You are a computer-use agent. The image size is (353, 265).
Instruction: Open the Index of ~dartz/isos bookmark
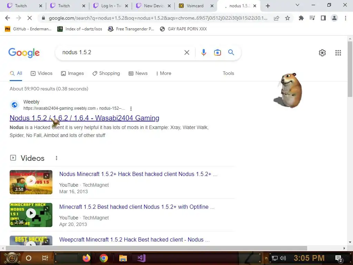[80, 29]
